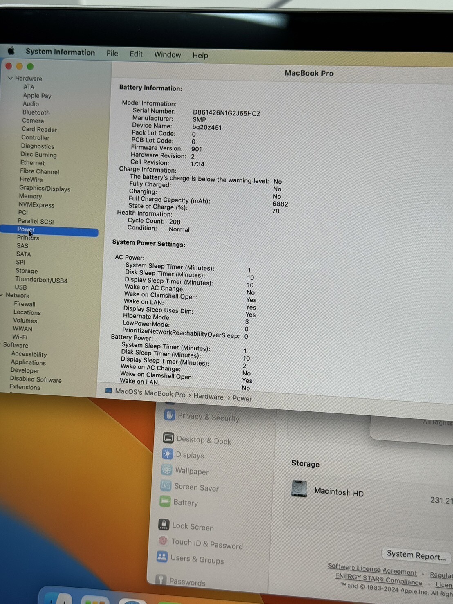Select PCI in the sidebar
This screenshot has height=604, width=453.
click(23, 212)
